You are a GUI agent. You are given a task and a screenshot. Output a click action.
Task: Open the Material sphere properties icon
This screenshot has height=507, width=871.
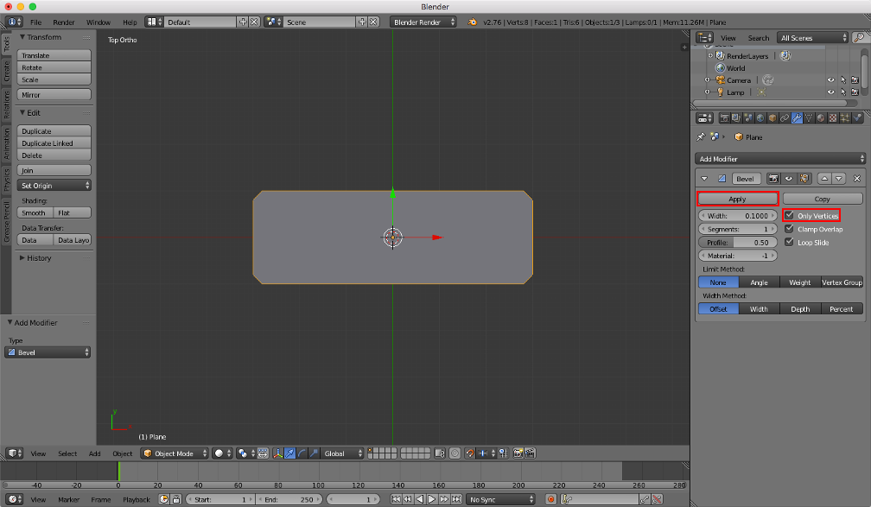pos(821,117)
